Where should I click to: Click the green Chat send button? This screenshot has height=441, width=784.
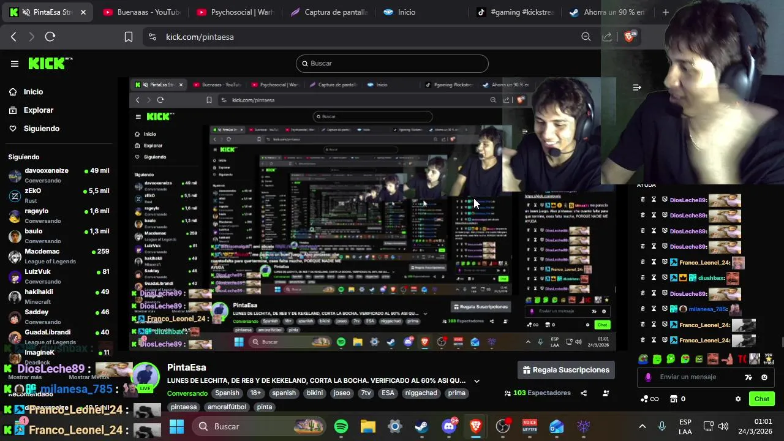click(x=761, y=399)
